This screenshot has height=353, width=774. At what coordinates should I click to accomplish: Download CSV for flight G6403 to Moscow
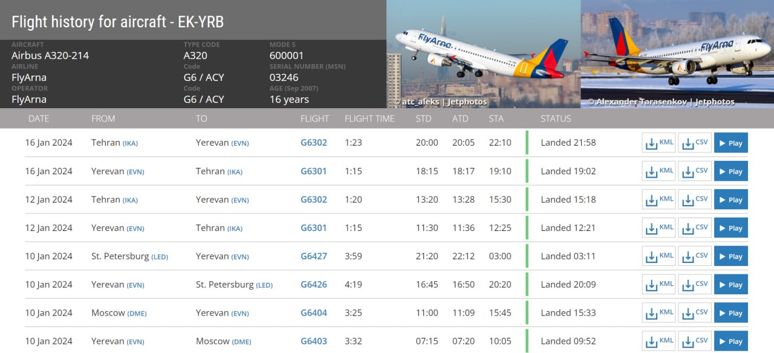[x=695, y=342]
